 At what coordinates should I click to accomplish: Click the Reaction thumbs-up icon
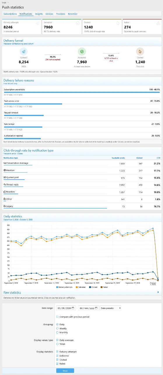tap(5, 192)
